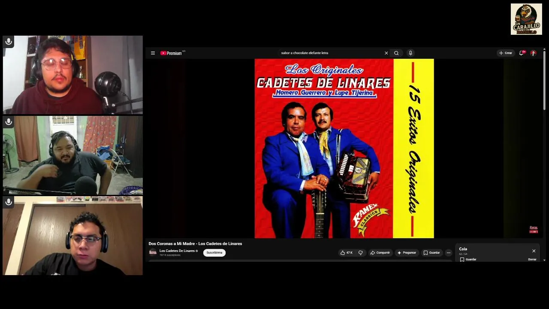Click the album cover video player
549x309 pixels.
coord(344,148)
